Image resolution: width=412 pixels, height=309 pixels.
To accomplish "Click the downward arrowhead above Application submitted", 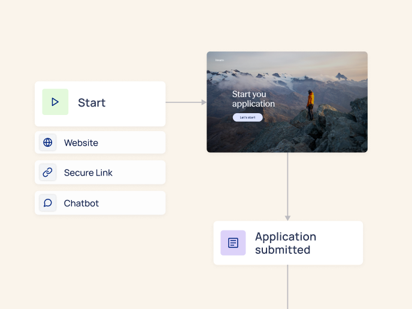I will coord(287,217).
